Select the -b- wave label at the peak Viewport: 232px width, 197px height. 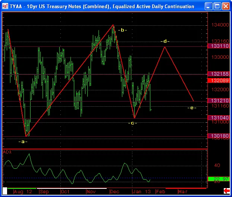122,30
